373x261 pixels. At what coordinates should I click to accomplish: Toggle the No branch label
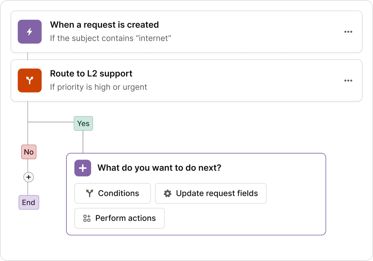coord(29,152)
